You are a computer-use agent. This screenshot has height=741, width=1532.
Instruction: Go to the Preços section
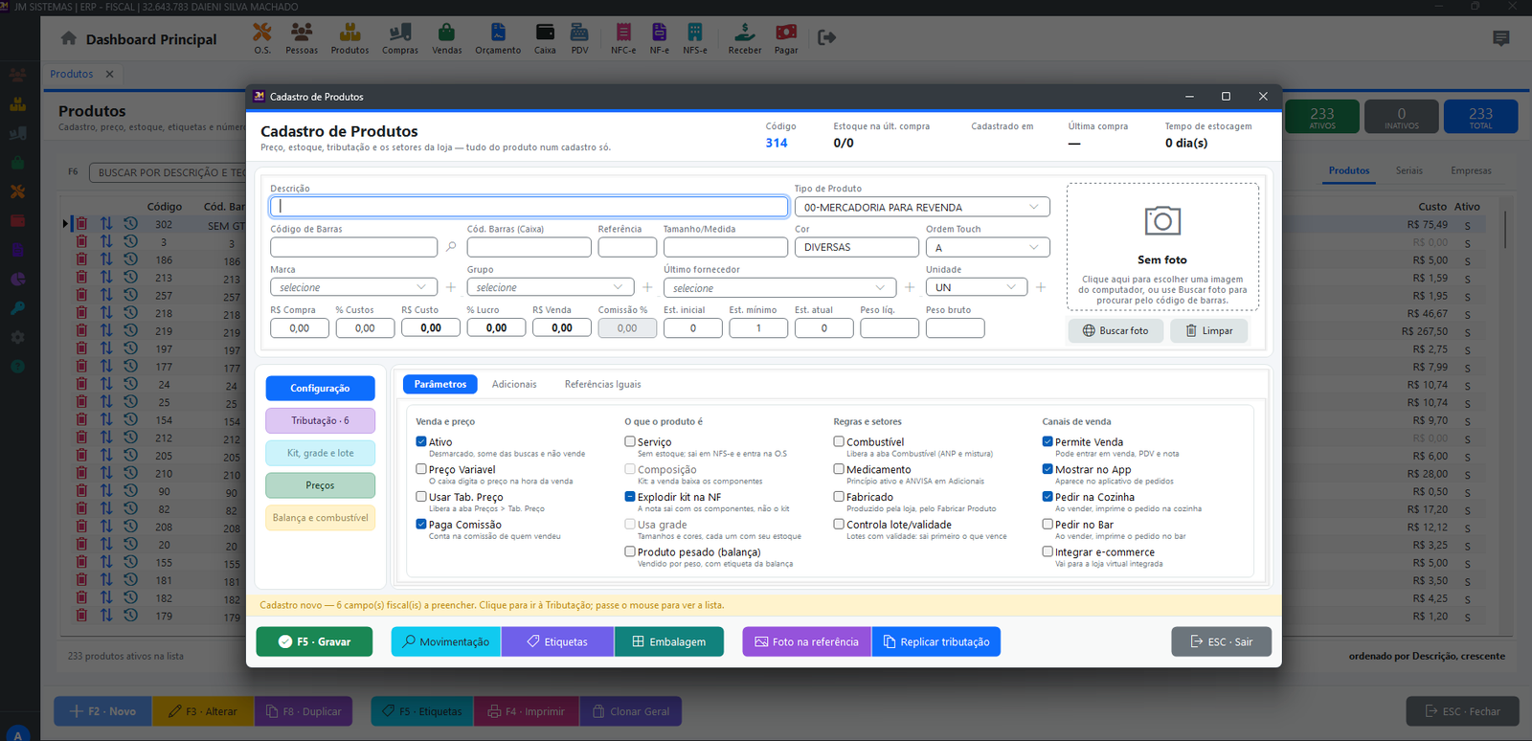point(320,485)
